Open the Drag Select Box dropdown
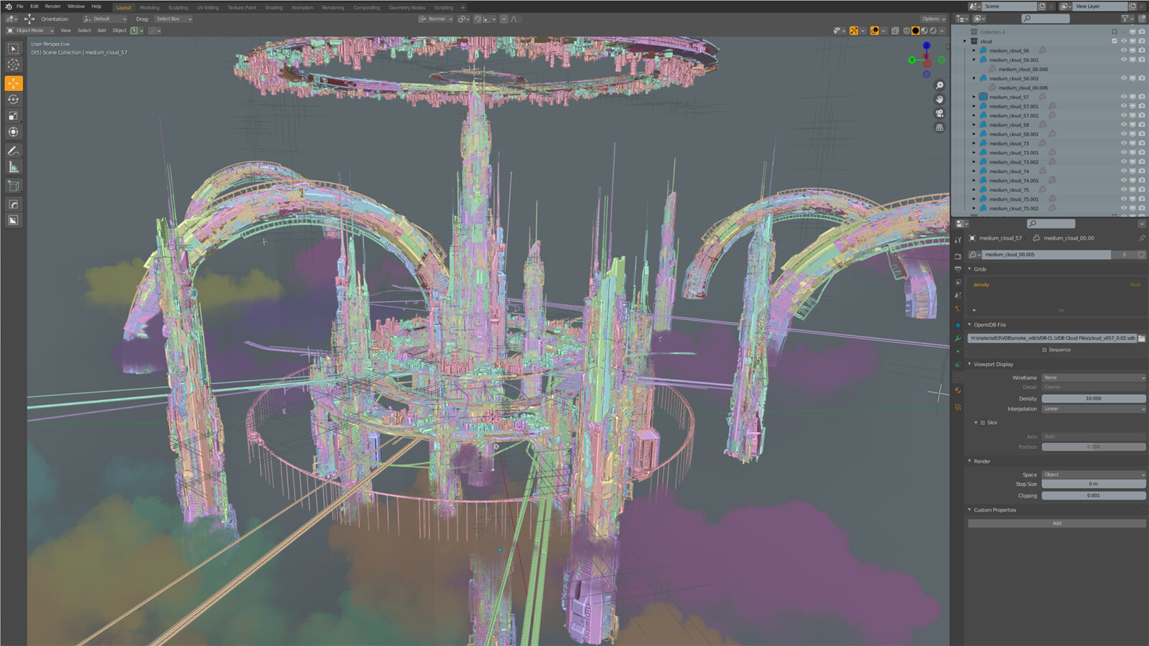The height and width of the screenshot is (646, 1149). (173, 19)
